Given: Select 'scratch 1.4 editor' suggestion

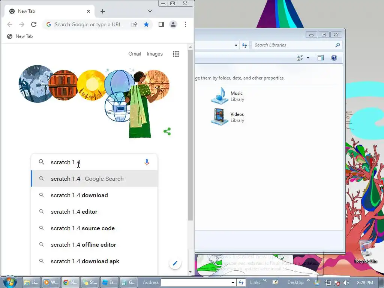Looking at the screenshot, I should pyautogui.click(x=94, y=211).
